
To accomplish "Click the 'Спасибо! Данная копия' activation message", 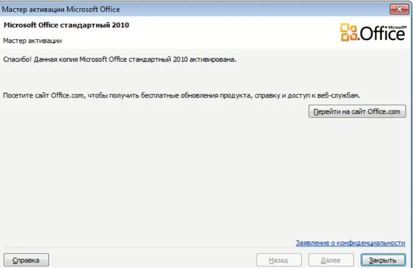I will click(120, 59).
